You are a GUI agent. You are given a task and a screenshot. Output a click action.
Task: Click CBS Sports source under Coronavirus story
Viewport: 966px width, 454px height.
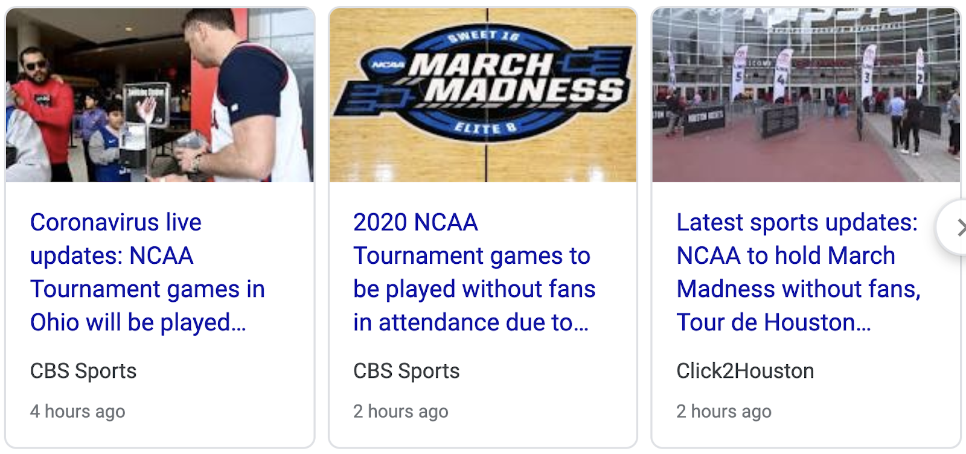[83, 371]
